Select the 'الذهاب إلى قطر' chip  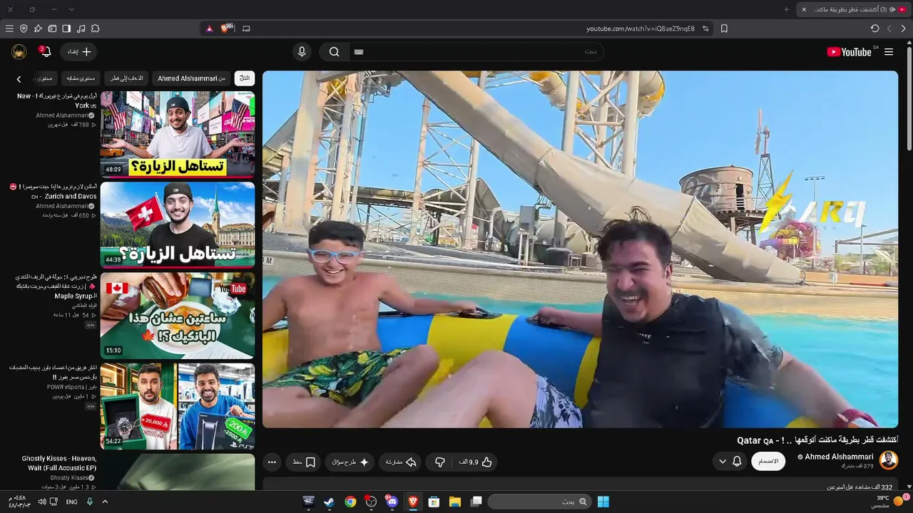pyautogui.click(x=126, y=78)
